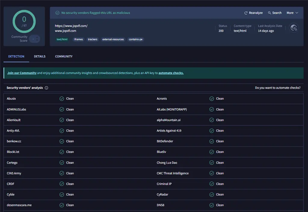Screen dimensions: 308x212
Task: Click the Clean checkmark icon for AlienVault
Action: click(62, 120)
